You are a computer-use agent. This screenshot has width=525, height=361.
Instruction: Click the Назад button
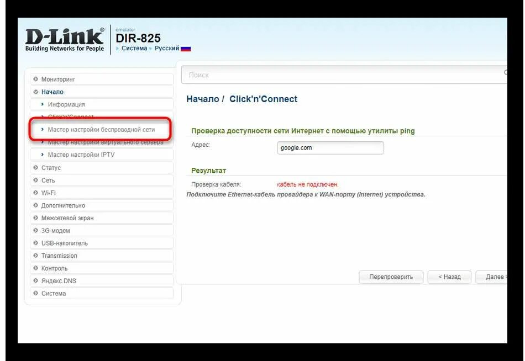click(x=449, y=277)
